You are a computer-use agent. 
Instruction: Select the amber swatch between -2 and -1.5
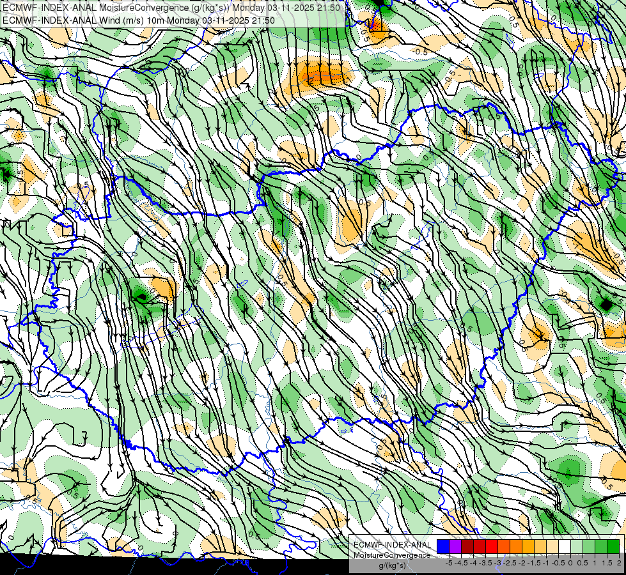pyautogui.click(x=528, y=547)
